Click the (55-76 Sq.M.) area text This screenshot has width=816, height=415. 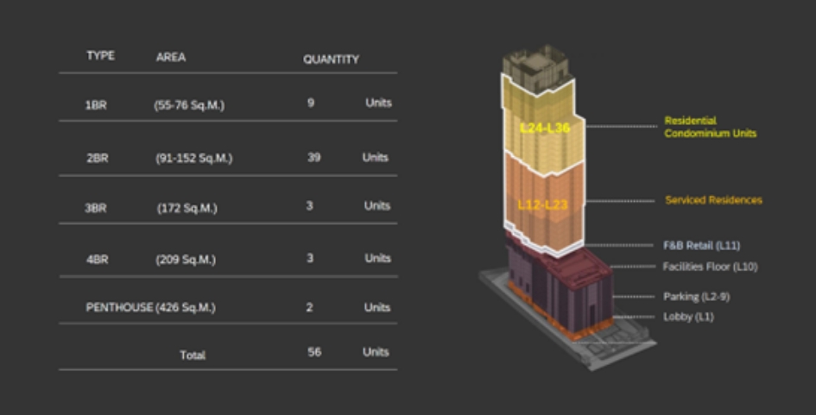[189, 105]
